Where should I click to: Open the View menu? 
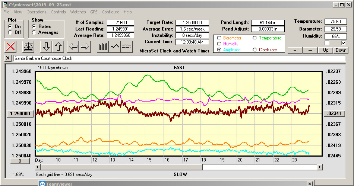(18, 12)
